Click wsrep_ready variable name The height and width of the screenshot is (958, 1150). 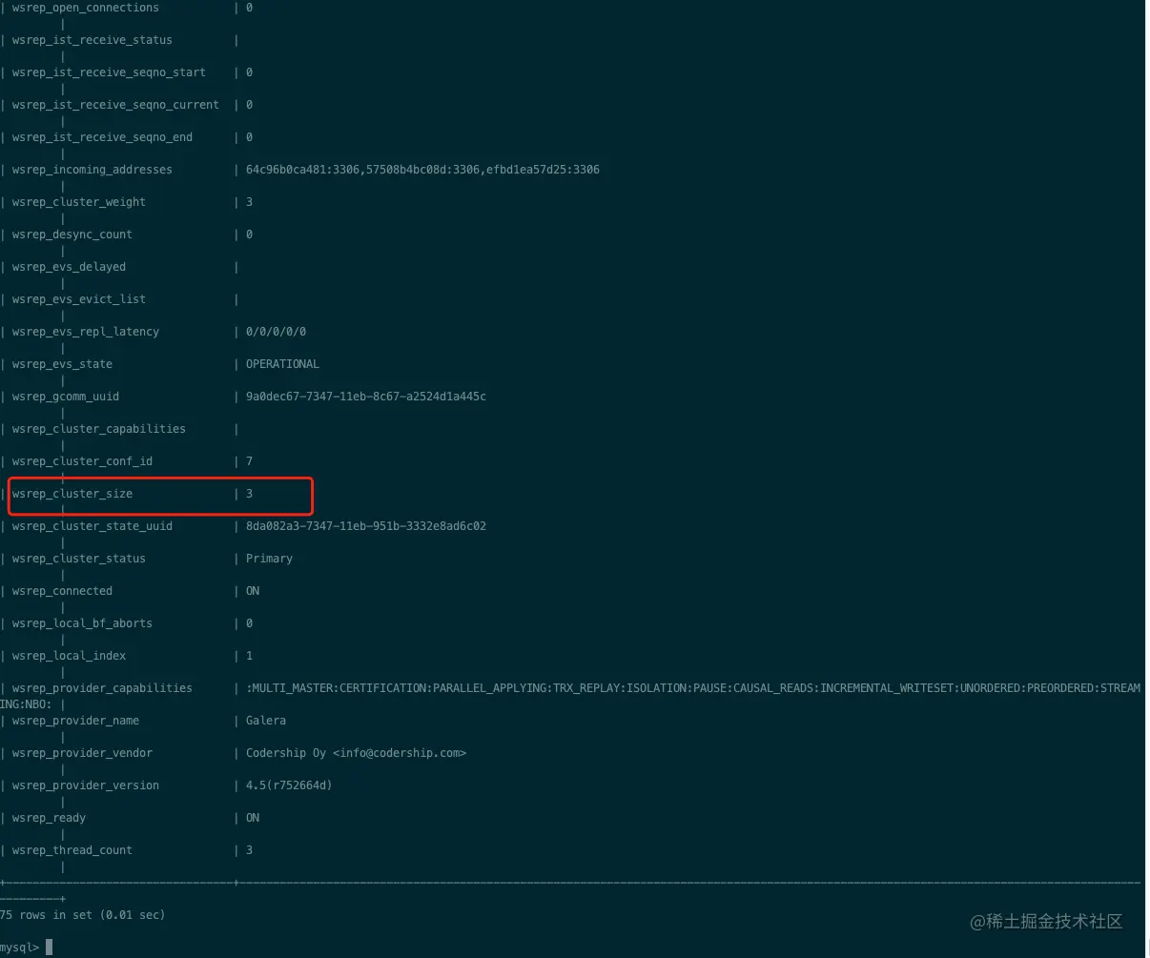point(49,818)
